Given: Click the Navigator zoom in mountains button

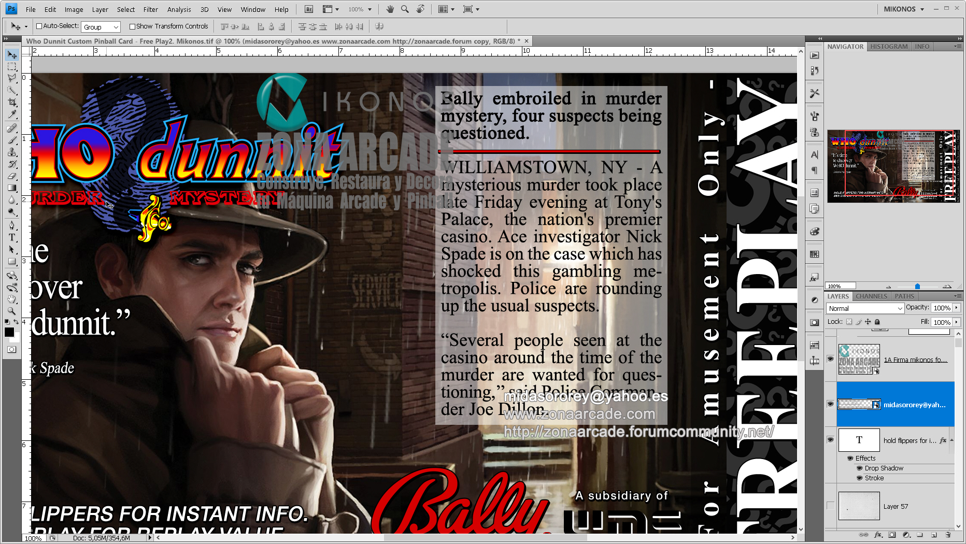Looking at the screenshot, I should [947, 286].
